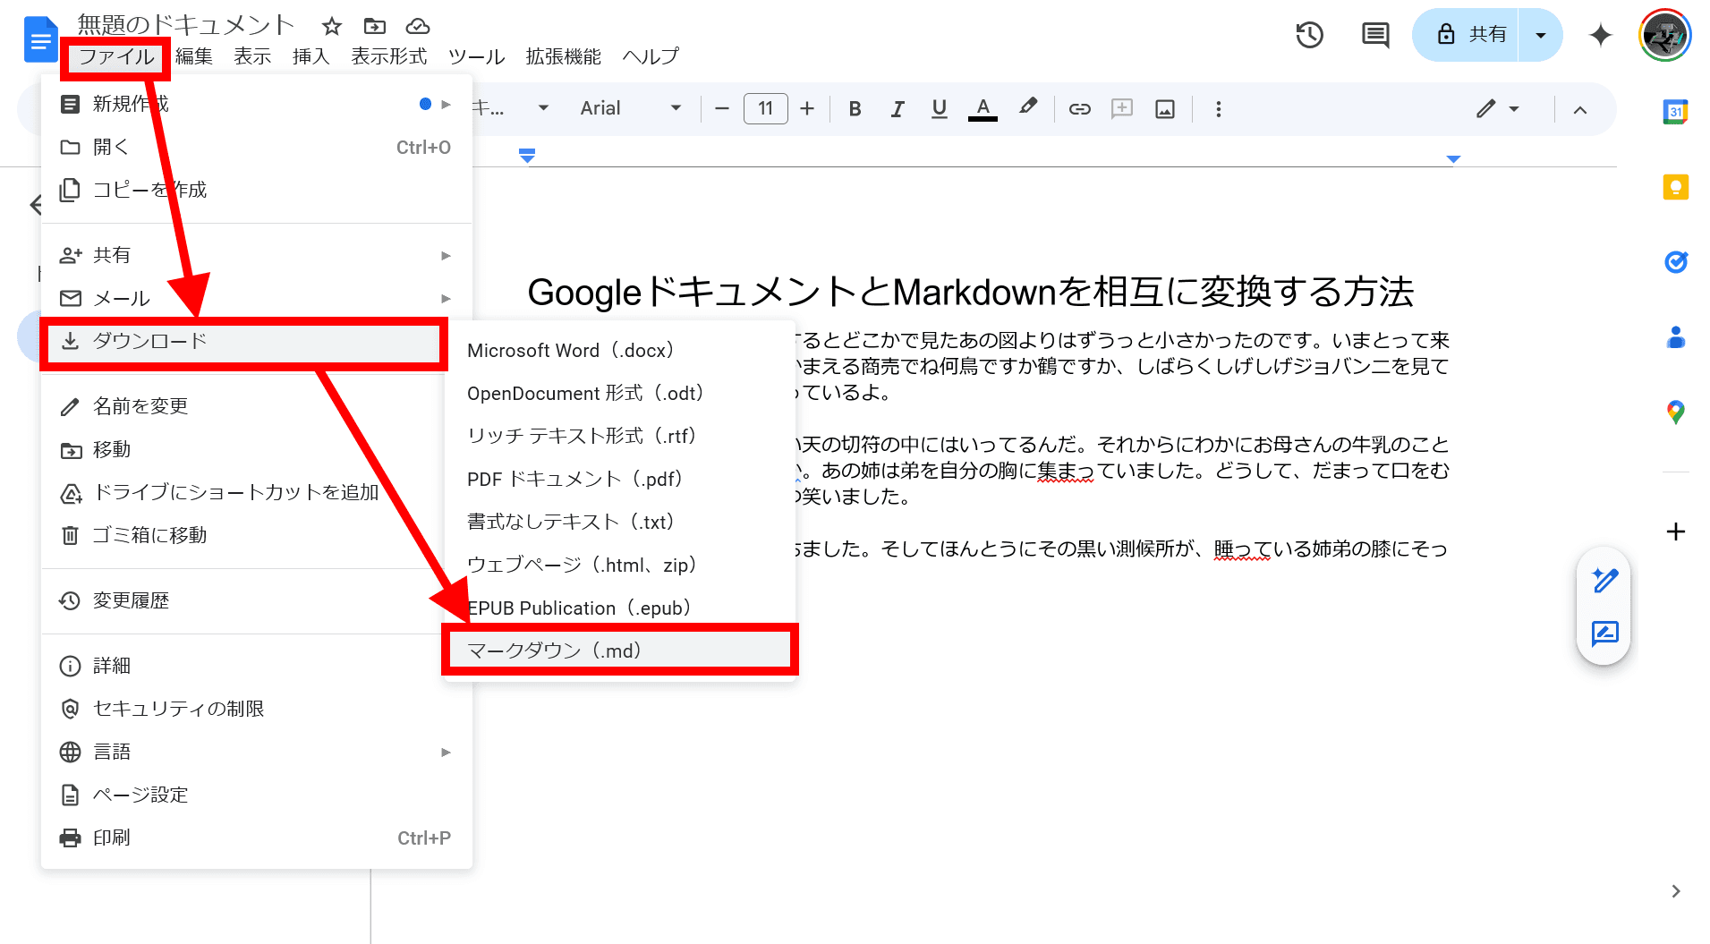The width and height of the screenshot is (1710, 944).
Task: Open the ヘルプ menu
Action: point(651,56)
